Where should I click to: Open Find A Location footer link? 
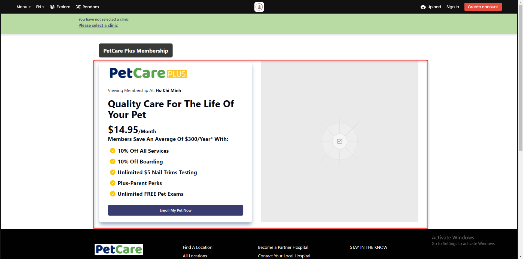click(x=197, y=247)
